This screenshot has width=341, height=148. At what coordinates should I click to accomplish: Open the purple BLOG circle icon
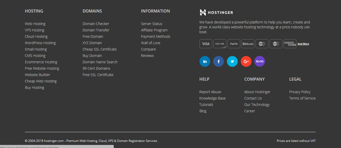point(260,61)
